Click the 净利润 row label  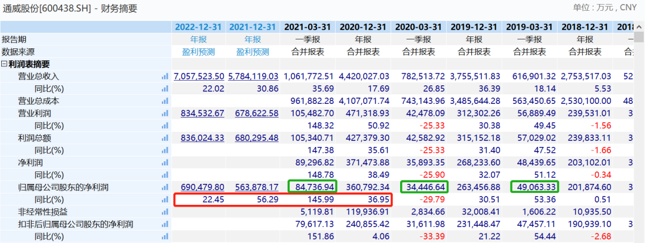click(x=30, y=163)
